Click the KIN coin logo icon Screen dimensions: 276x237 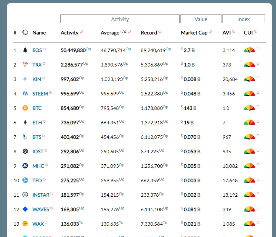(25, 79)
